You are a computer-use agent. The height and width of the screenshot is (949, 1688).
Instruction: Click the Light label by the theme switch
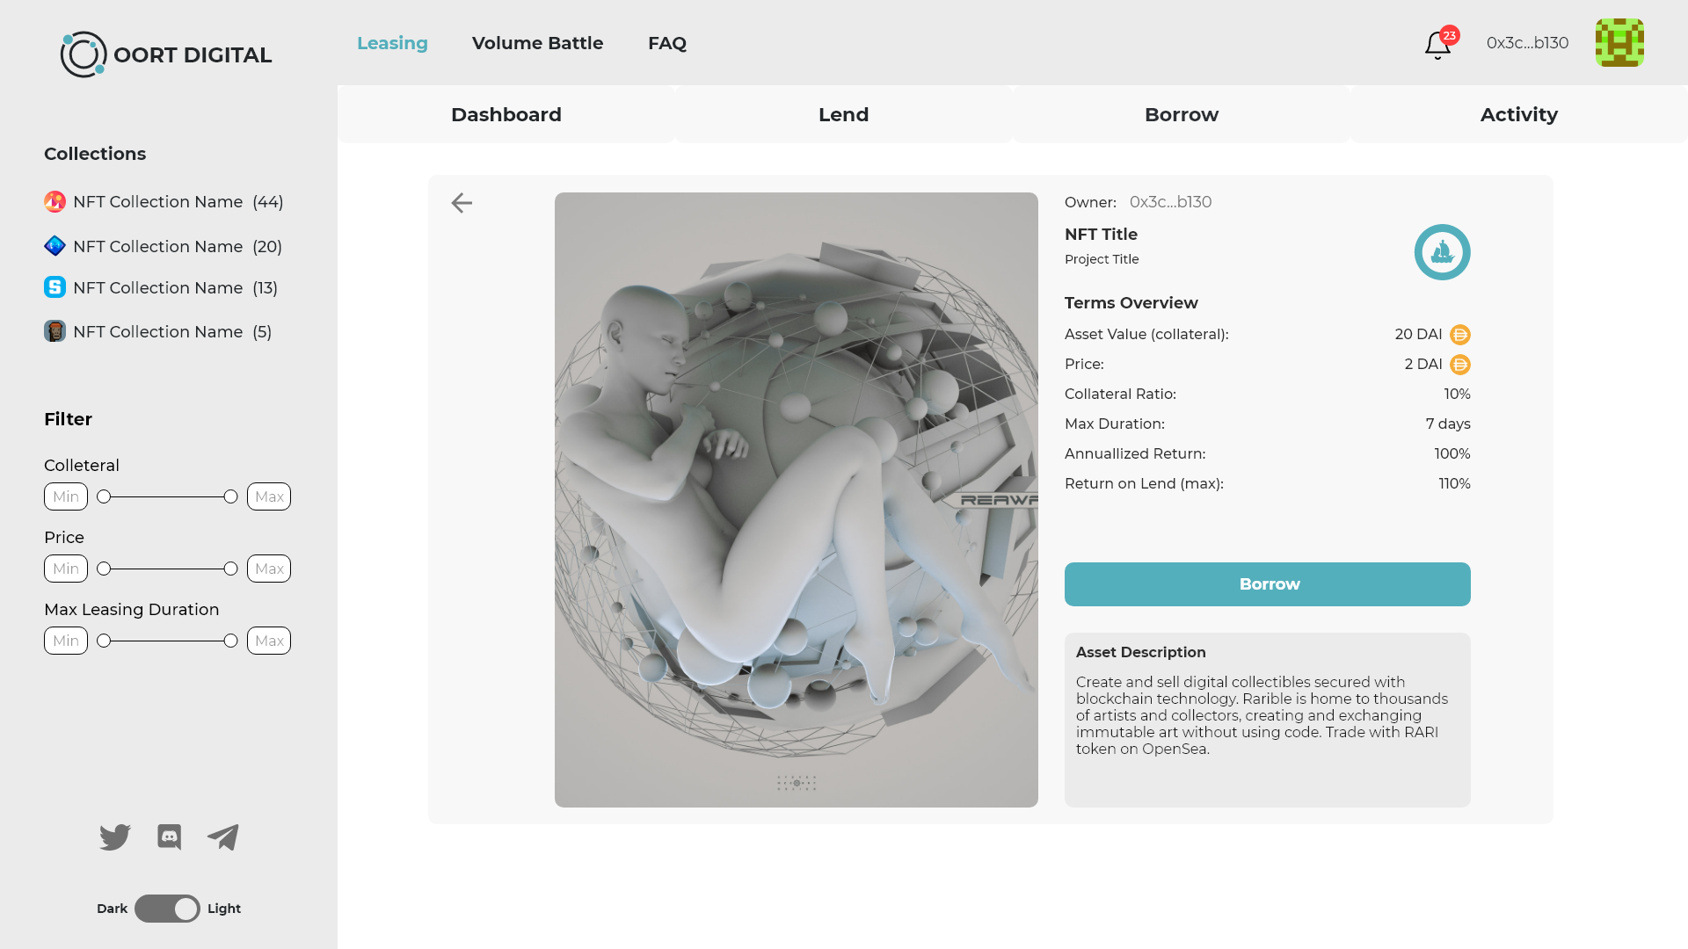(224, 909)
